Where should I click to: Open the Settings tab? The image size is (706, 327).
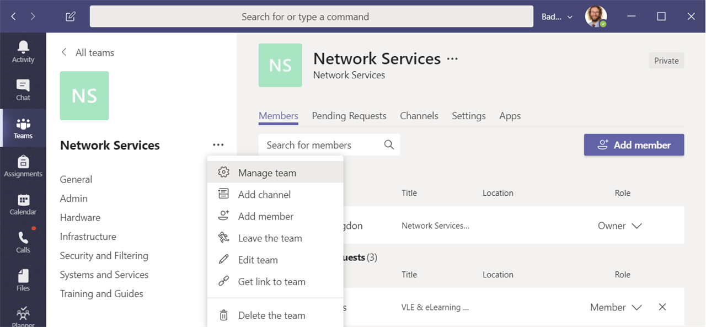[469, 116]
